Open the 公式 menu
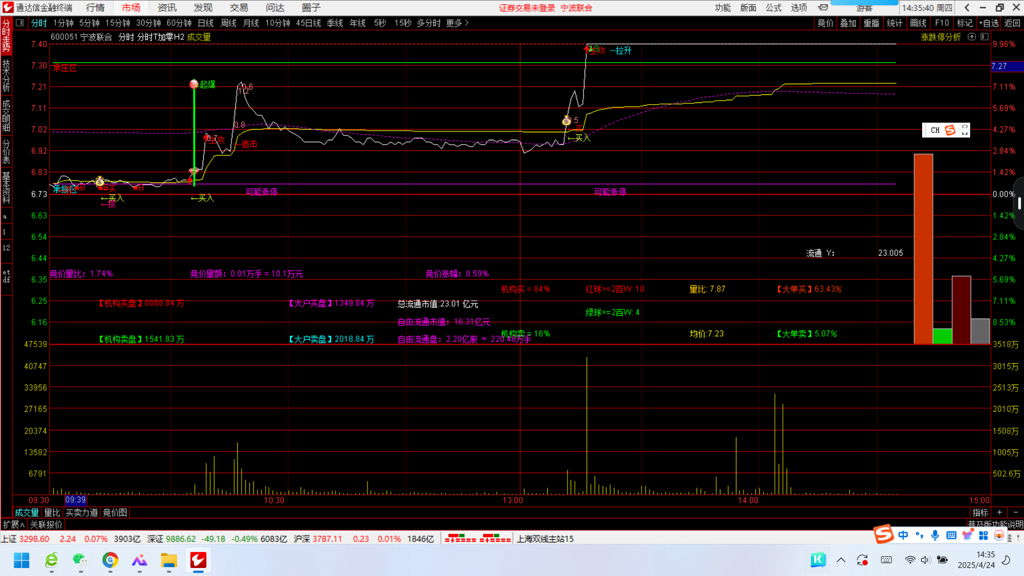This screenshot has width=1024, height=576. tap(773, 7)
